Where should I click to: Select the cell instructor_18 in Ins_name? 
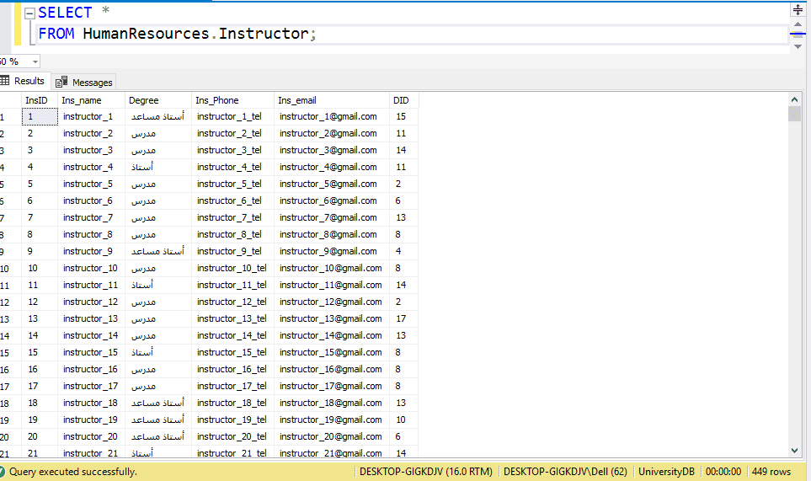click(x=92, y=403)
